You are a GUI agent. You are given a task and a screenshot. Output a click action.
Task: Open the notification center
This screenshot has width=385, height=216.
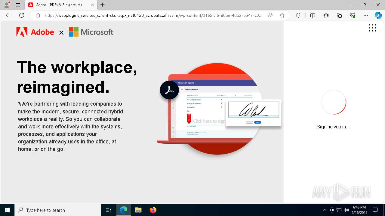[x=375, y=210]
